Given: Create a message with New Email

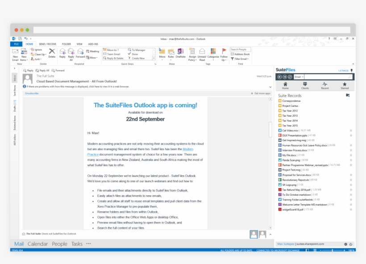Looking at the screenshot, I should click(15, 54).
